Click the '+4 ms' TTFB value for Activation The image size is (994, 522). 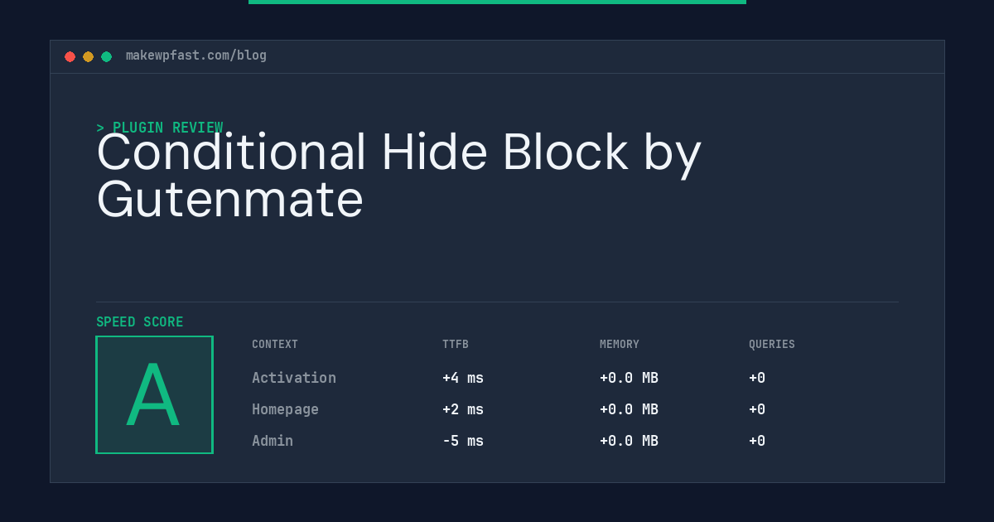point(463,378)
